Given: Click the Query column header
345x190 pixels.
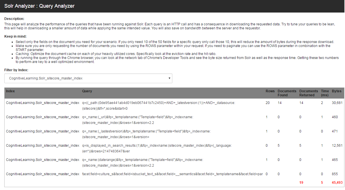Looking at the screenshot, I should [87, 91].
